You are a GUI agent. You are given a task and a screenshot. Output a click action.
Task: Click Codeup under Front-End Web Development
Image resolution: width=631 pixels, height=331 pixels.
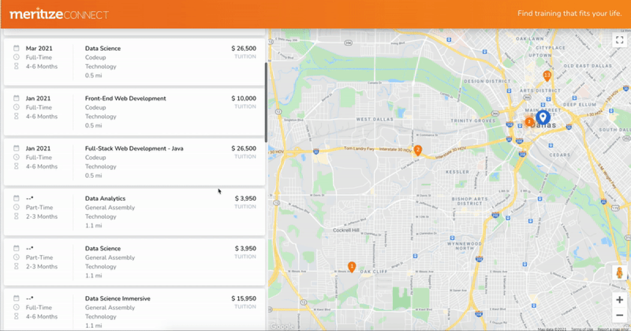click(95, 107)
